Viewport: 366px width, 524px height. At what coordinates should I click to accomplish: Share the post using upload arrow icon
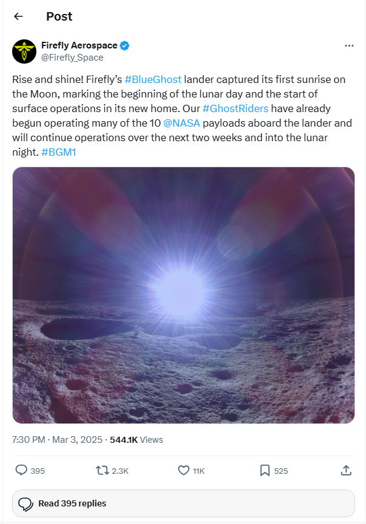click(x=346, y=470)
